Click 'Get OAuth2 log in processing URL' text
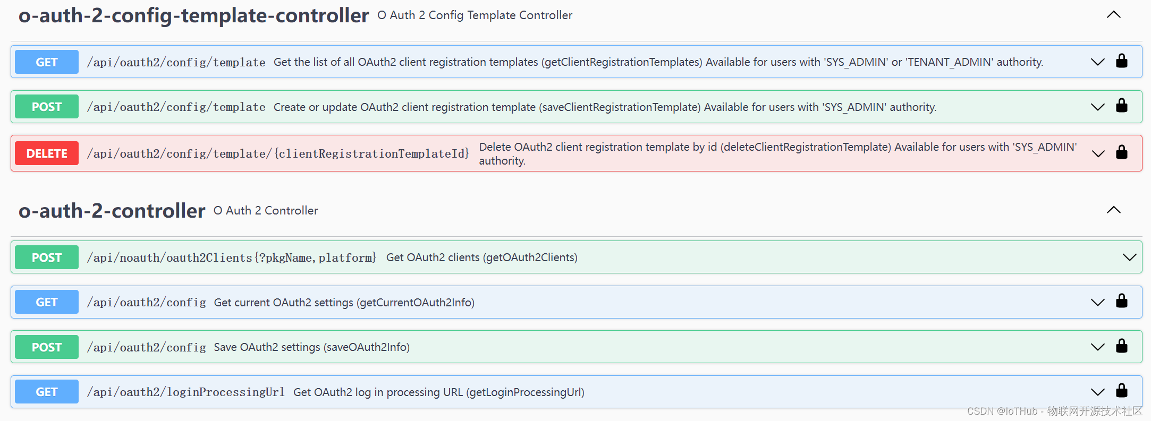Screen dimensions: 1151x421 (439, 392)
